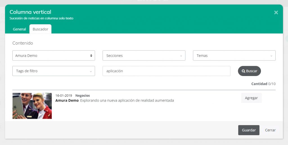Save changes with the Guardar button
This screenshot has width=288, height=145.
click(x=249, y=130)
